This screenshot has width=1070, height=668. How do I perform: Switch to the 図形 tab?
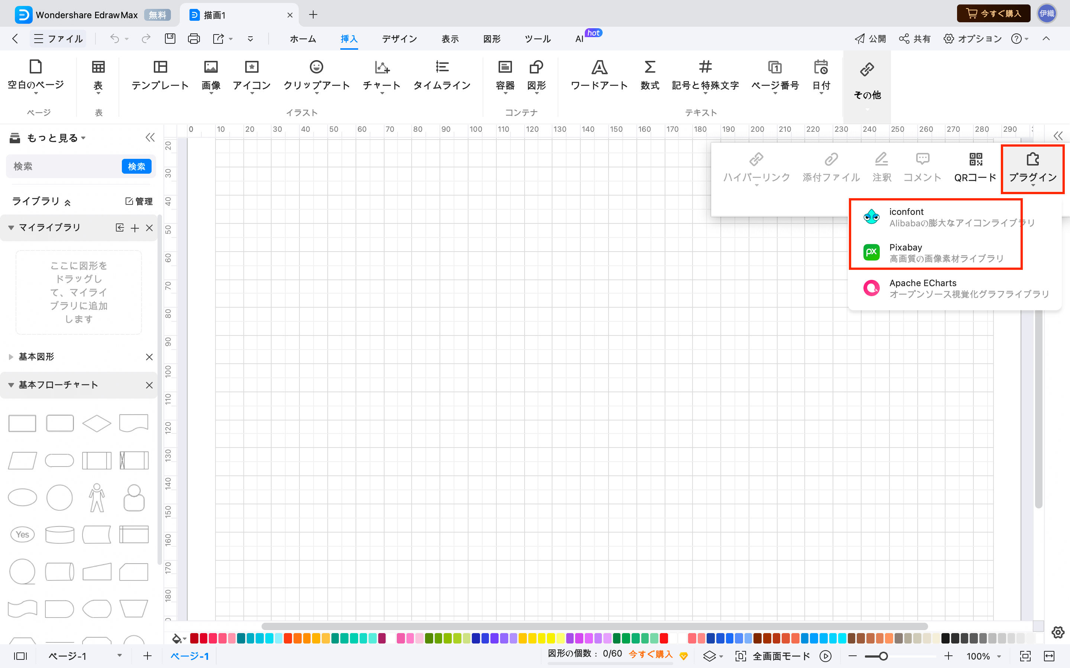tap(492, 39)
